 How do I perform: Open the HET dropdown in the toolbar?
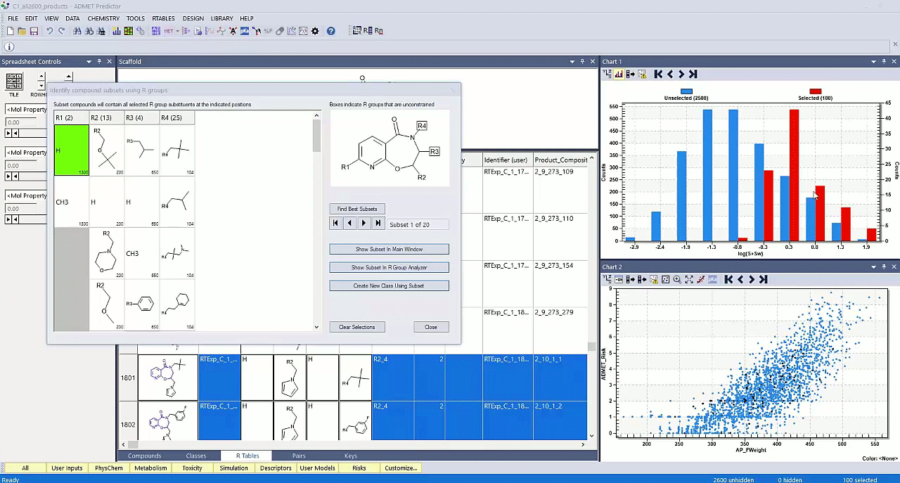tap(178, 31)
